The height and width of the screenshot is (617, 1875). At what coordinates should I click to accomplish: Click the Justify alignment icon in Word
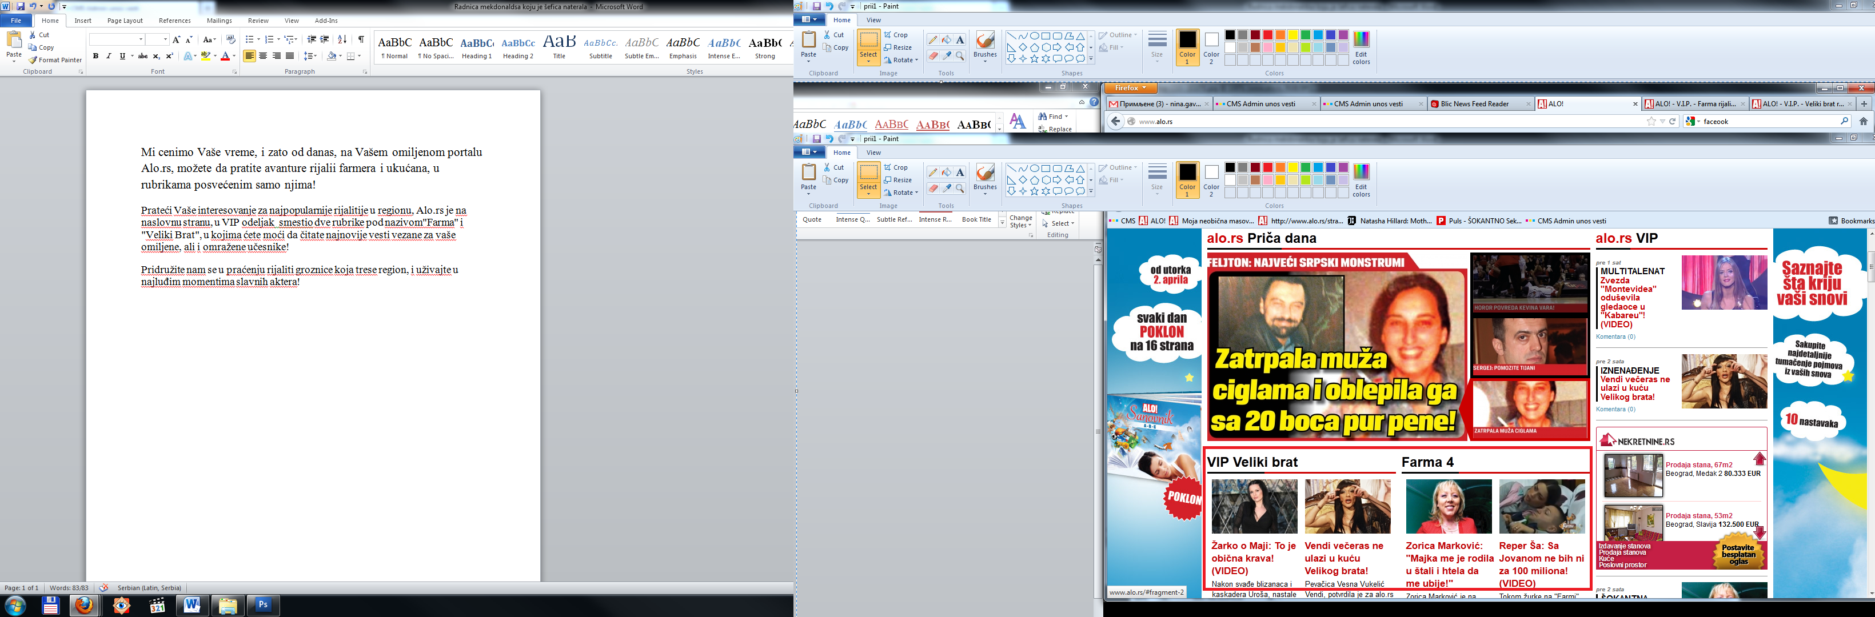(290, 56)
